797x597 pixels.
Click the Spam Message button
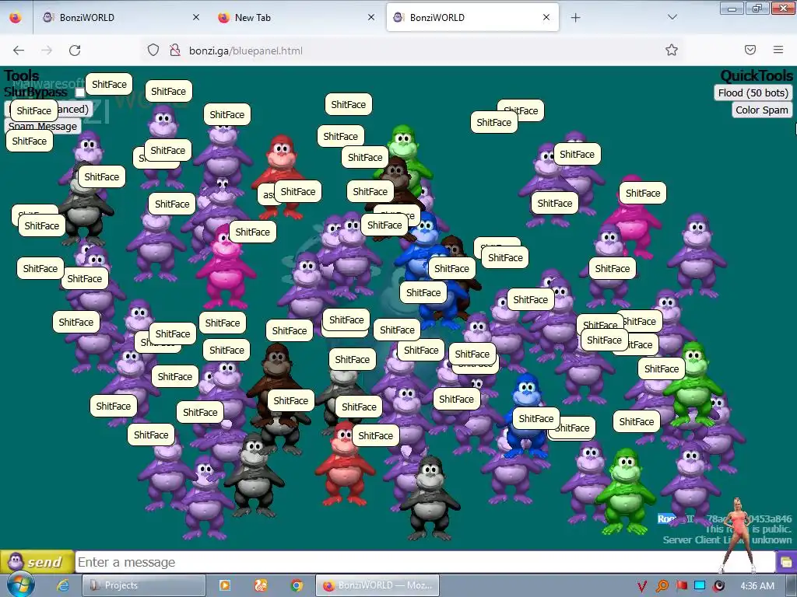43,127
